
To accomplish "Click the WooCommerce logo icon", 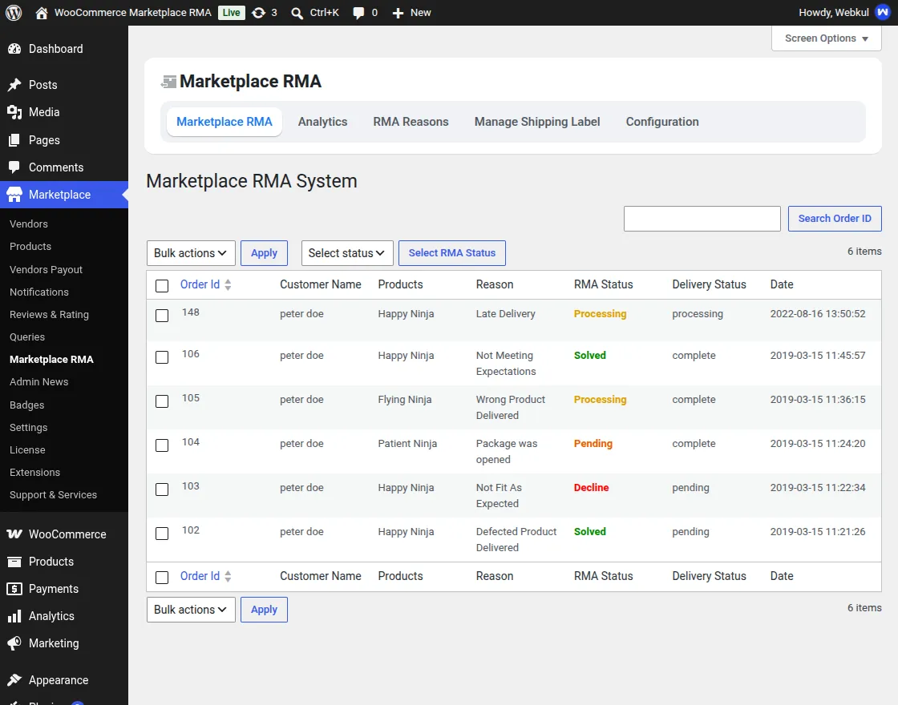I will click(14, 534).
